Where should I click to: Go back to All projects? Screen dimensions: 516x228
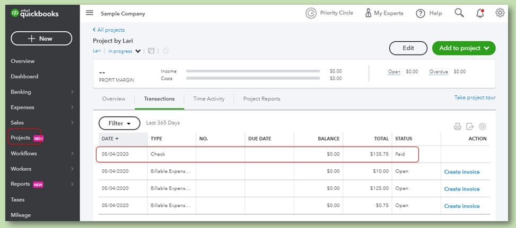click(109, 30)
